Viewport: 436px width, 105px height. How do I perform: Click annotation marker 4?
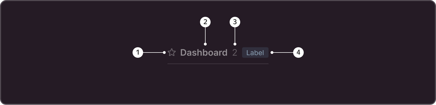click(x=298, y=52)
